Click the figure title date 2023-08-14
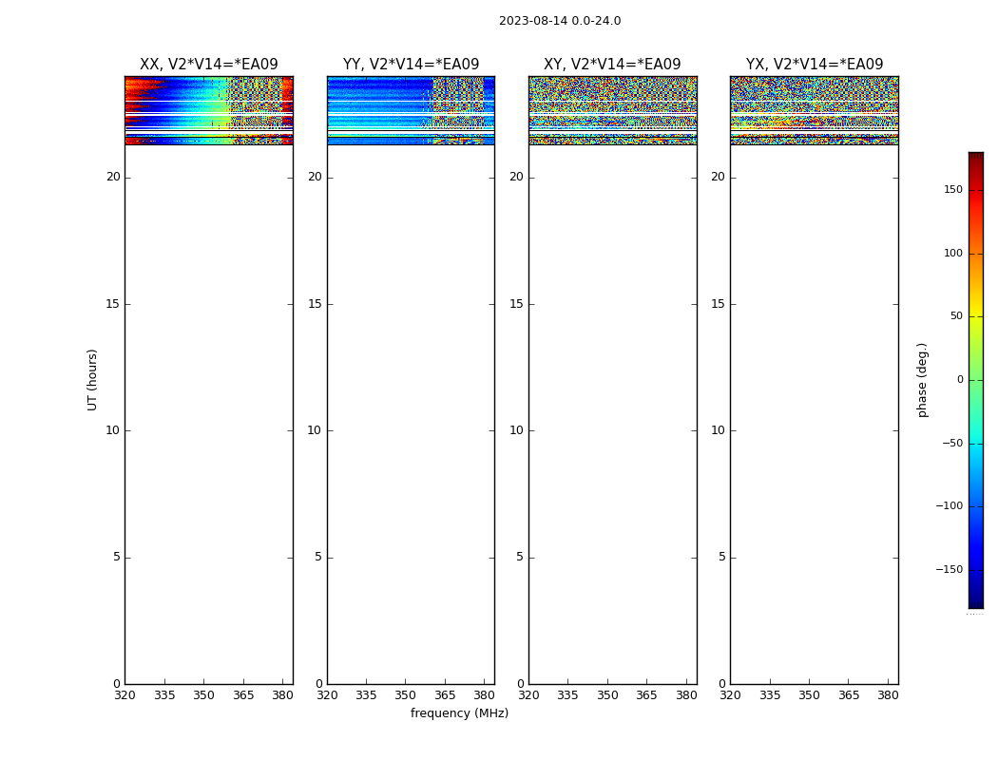This screenshot has height=760, width=998. (x=559, y=21)
